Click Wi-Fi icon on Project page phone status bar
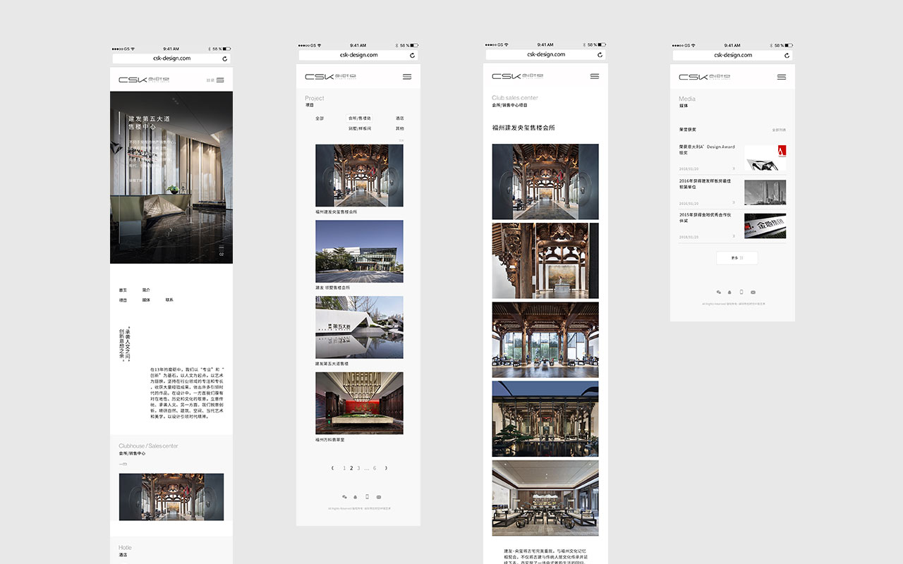This screenshot has height=564, width=903. 319,45
